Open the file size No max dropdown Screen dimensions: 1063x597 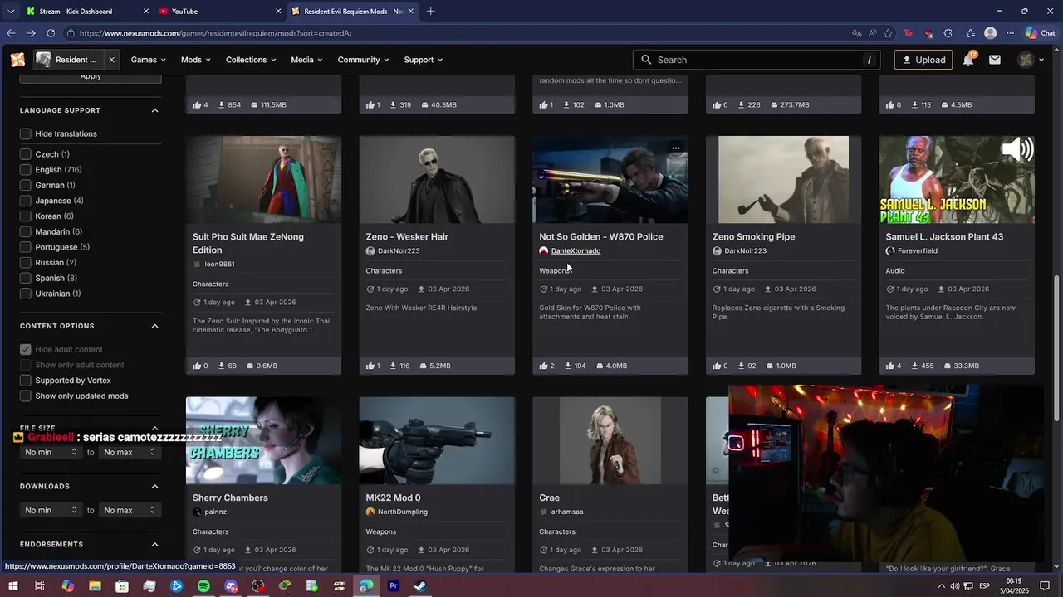[129, 452]
